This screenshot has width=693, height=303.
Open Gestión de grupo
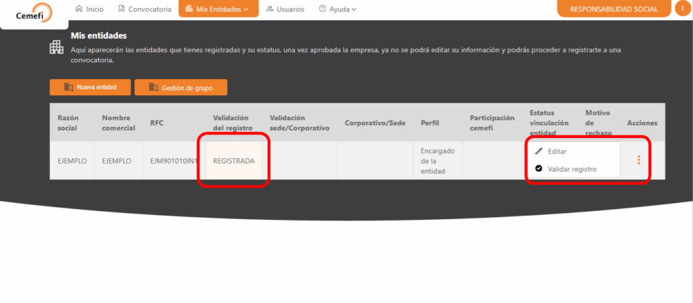pyautogui.click(x=181, y=87)
